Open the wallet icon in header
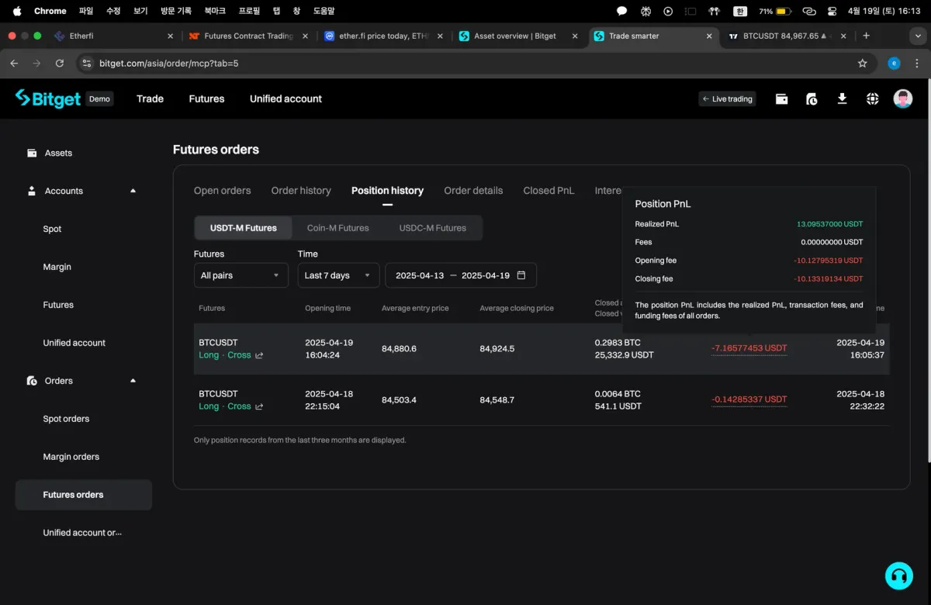Image resolution: width=931 pixels, height=605 pixels. pos(781,99)
